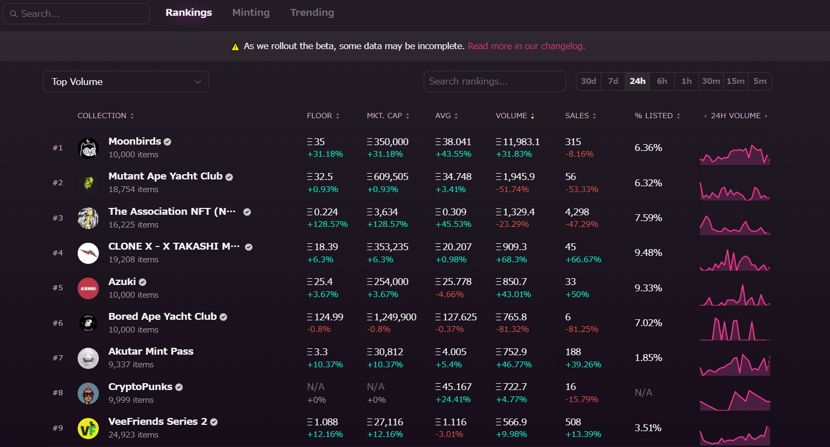Image resolution: width=830 pixels, height=447 pixels.
Task: Open the Azuki collection name link
Action: pos(122,282)
